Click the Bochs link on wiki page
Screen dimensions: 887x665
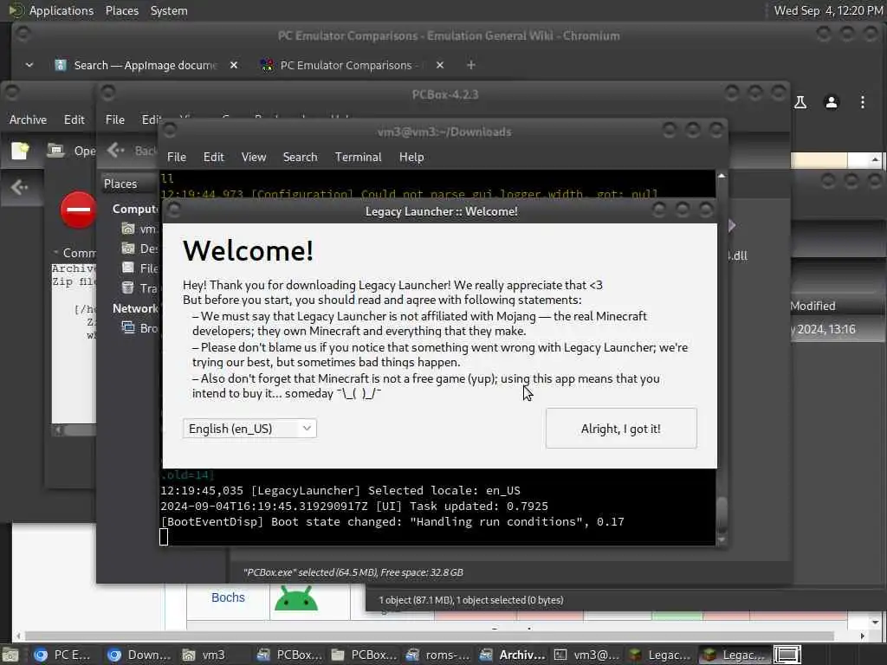click(228, 597)
